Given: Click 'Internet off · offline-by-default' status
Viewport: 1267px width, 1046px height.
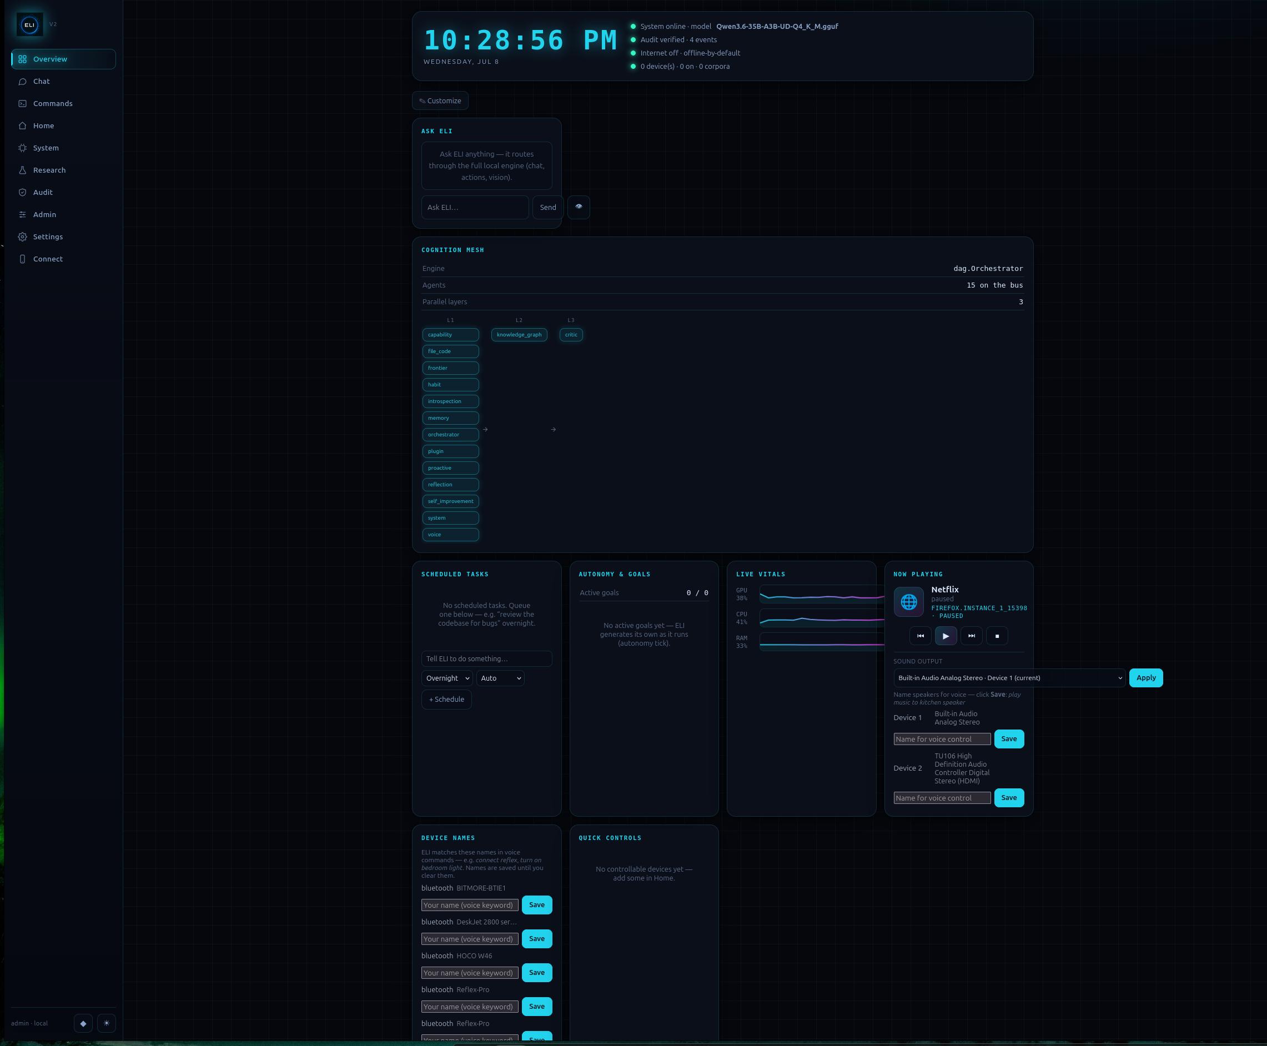Looking at the screenshot, I should tap(691, 53).
